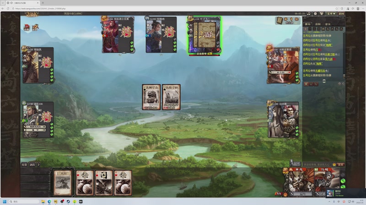Open Steam from the taskbar
Image resolution: width=366 pixels, height=205 pixels.
pyautogui.click(x=68, y=201)
